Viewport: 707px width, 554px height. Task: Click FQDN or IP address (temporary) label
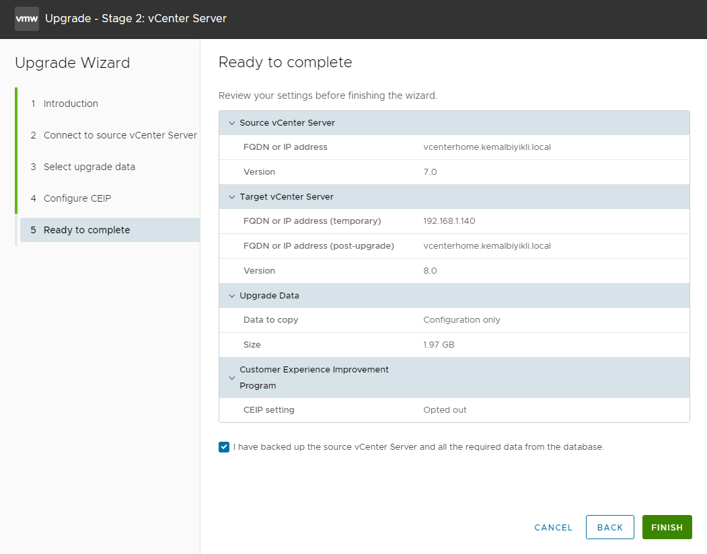312,221
